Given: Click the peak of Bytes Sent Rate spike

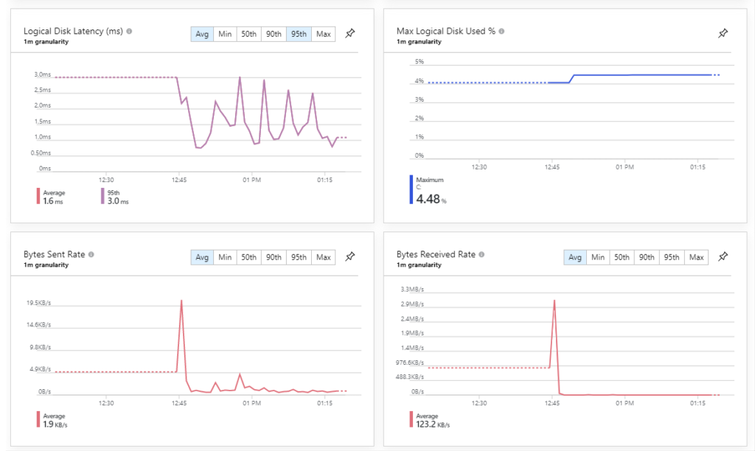Looking at the screenshot, I should pyautogui.click(x=181, y=301).
